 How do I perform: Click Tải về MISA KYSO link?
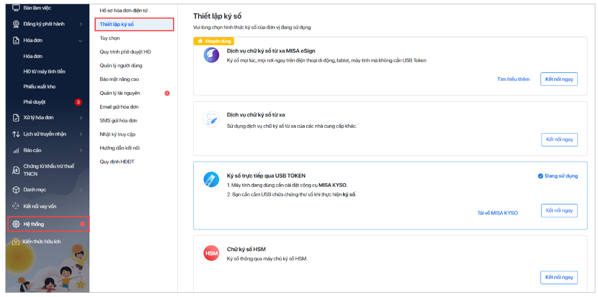coord(498,213)
